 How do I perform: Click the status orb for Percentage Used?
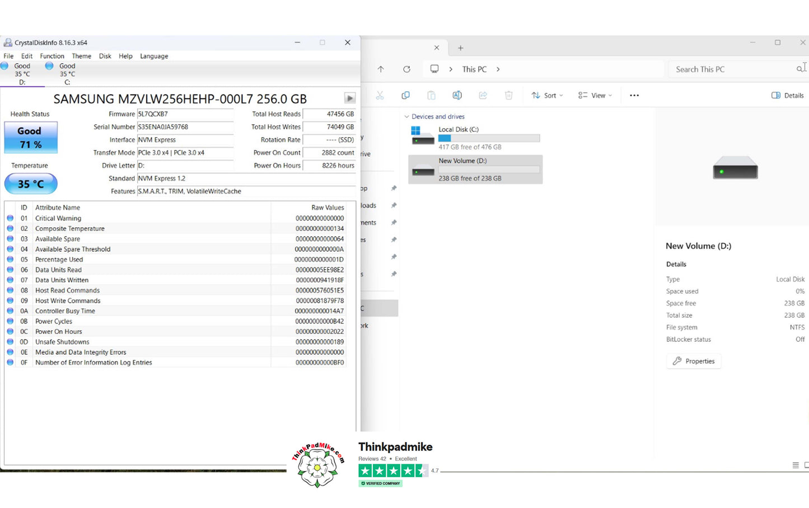10,260
